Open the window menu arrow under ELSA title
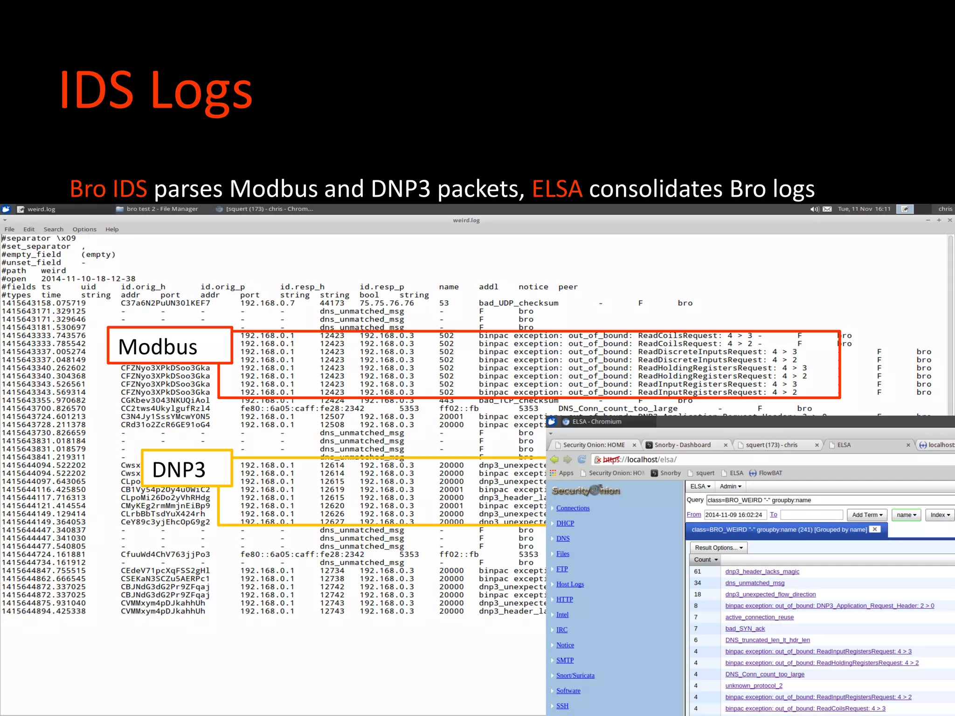Image resolution: width=955 pixels, height=716 pixels. tap(551, 434)
